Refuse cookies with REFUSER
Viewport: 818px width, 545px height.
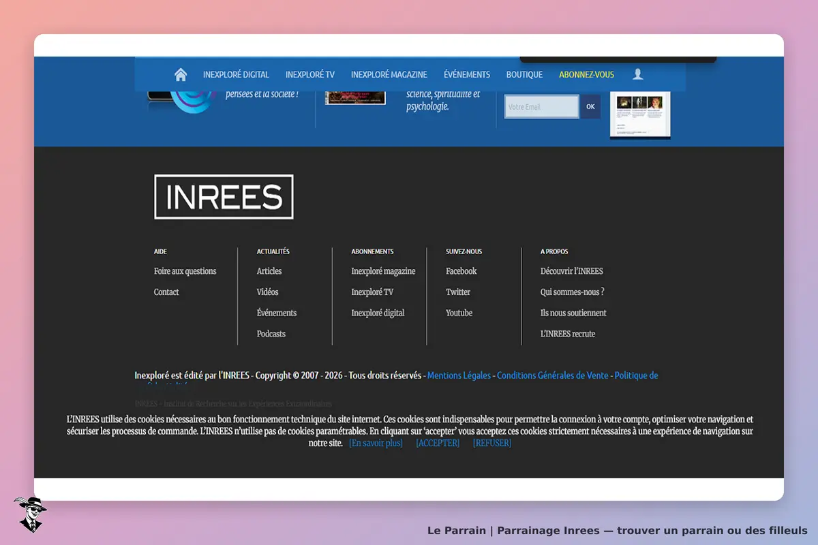coord(492,443)
